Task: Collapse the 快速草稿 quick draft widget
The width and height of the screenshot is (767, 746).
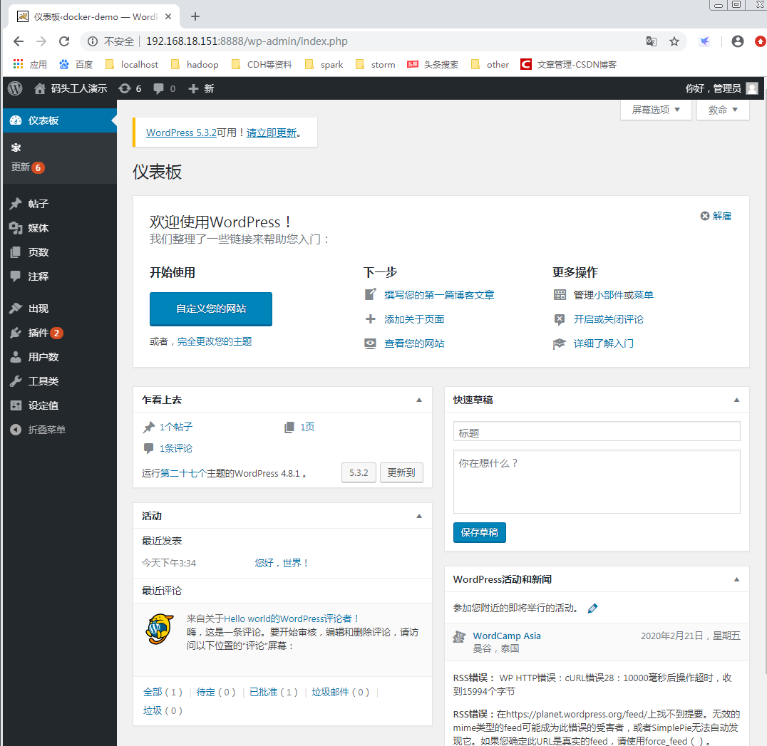Action: click(x=736, y=400)
